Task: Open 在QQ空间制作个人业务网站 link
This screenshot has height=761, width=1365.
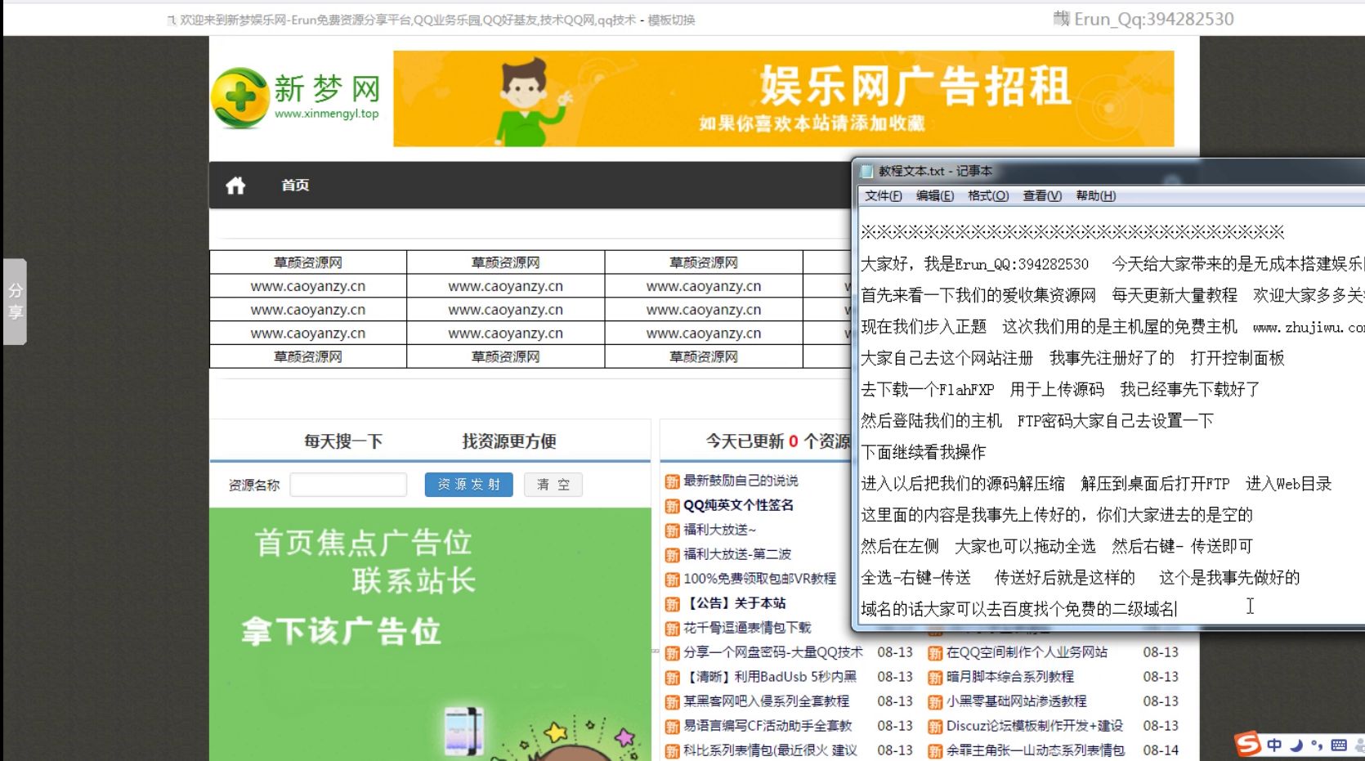Action: (x=1027, y=652)
